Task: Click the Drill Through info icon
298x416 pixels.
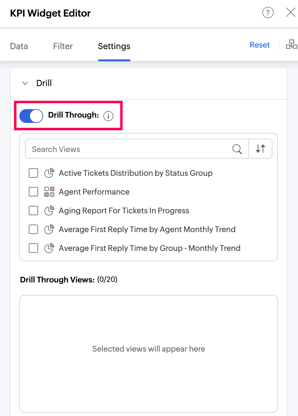Action: 108,116
